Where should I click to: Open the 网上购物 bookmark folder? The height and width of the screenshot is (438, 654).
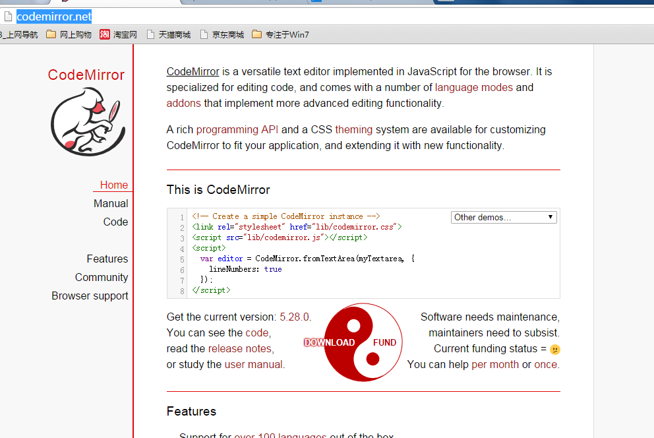(x=69, y=34)
